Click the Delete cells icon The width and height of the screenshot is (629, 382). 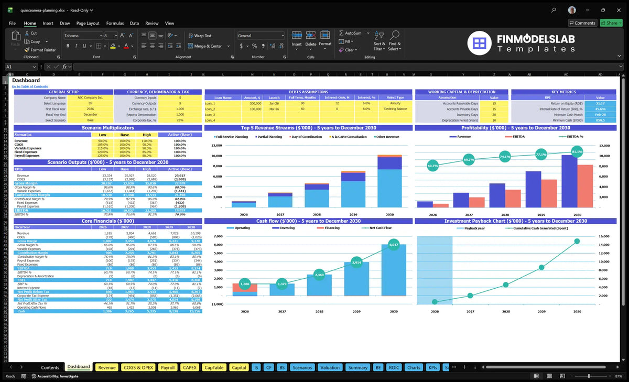point(311,35)
